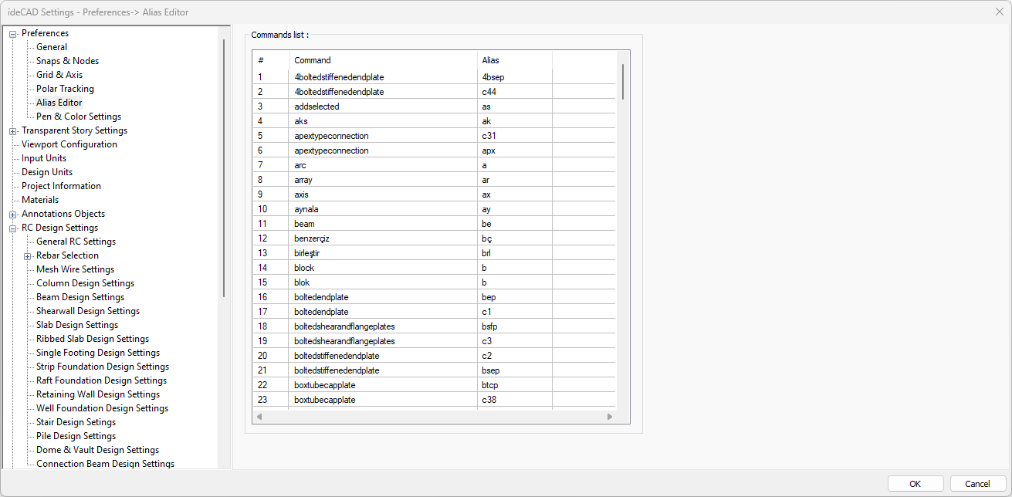Screen dimensions: 1012x497
Task: Select Input Units in tree
Action: (44, 158)
